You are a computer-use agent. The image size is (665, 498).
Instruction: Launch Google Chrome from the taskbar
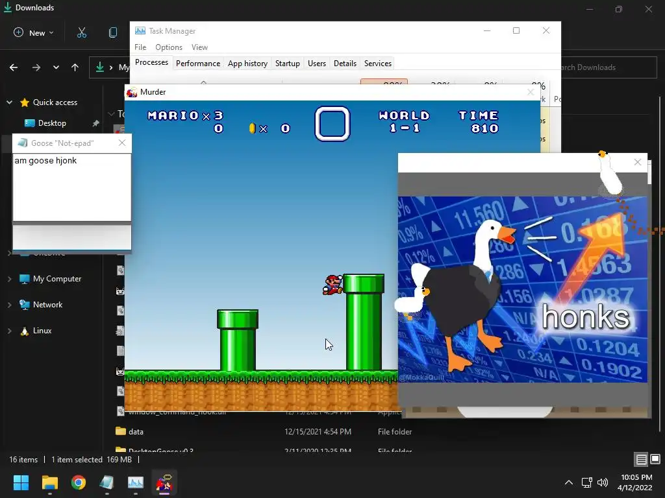(x=79, y=482)
